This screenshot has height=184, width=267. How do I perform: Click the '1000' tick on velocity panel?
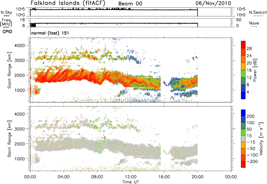coord(20,159)
